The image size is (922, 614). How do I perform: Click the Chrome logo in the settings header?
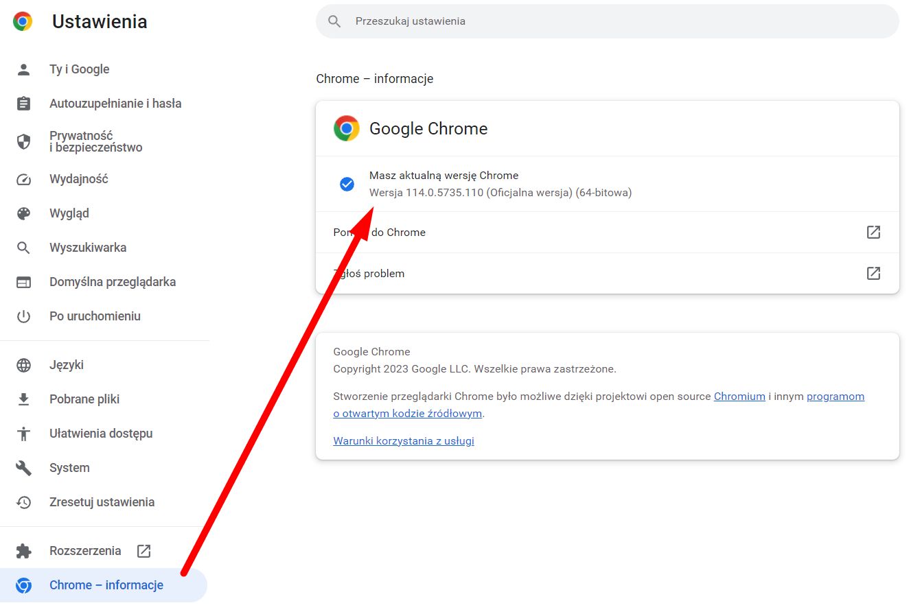21,21
